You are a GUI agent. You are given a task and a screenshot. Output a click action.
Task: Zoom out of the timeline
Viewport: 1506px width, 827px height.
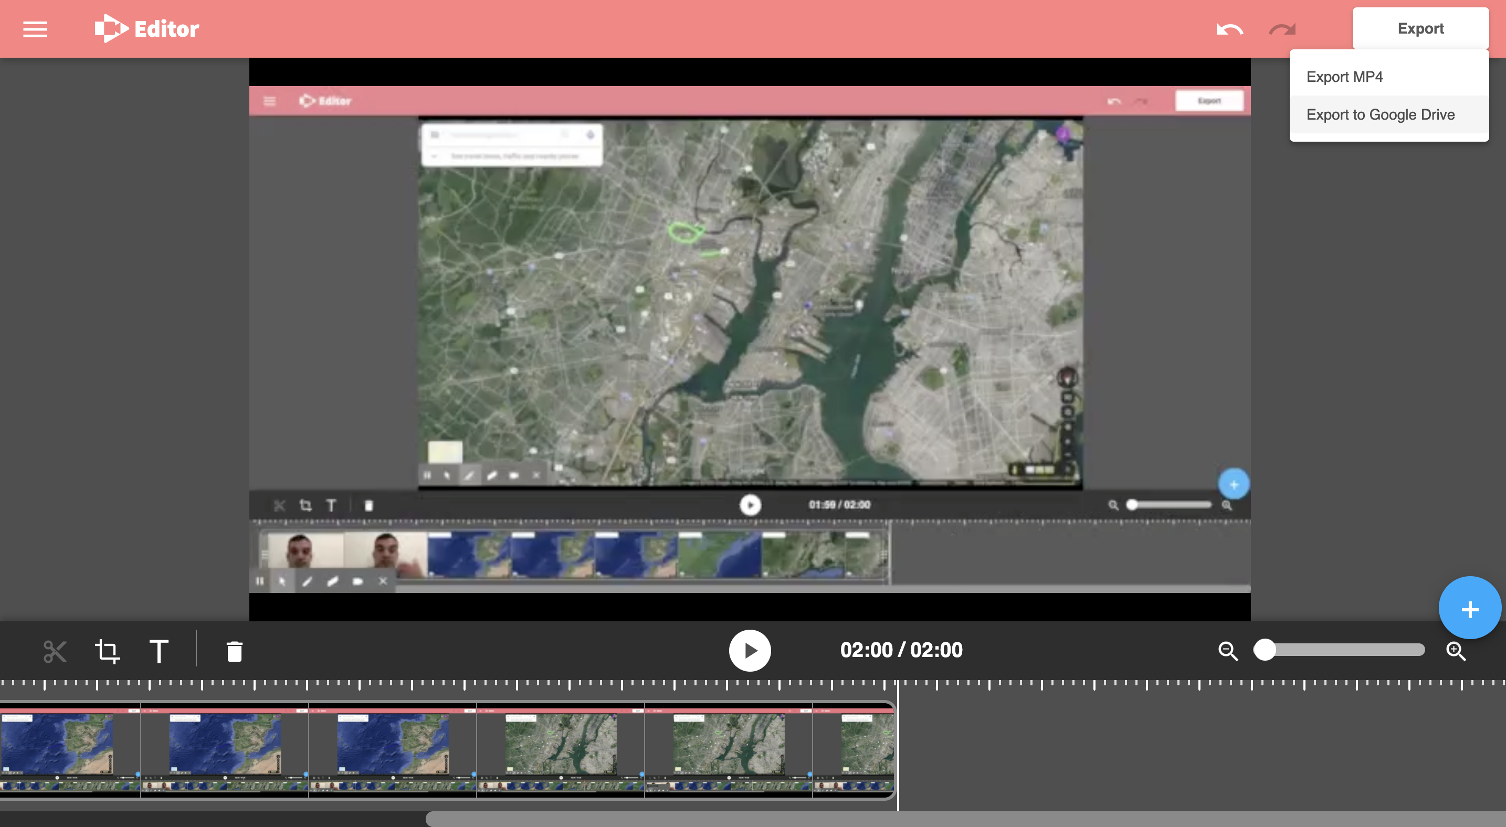pos(1227,651)
